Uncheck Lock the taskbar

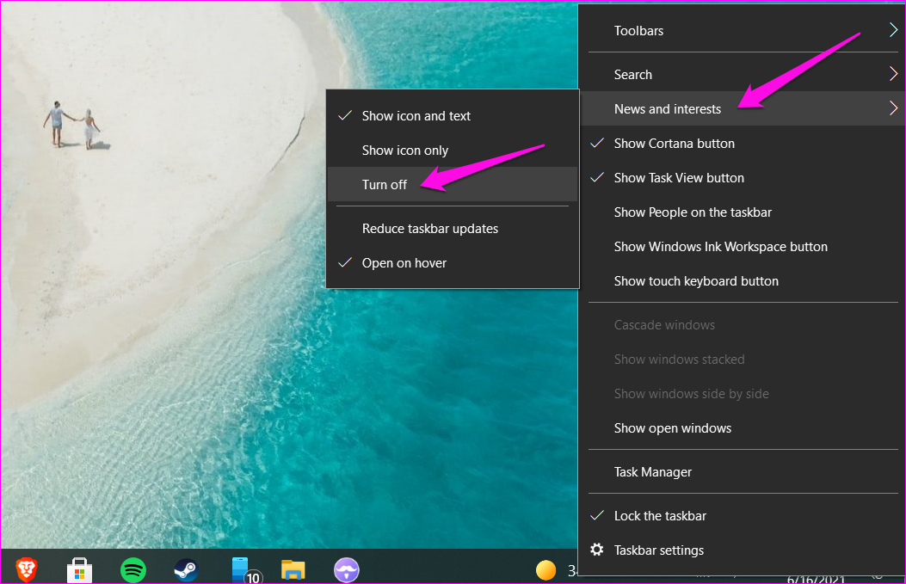[660, 515]
